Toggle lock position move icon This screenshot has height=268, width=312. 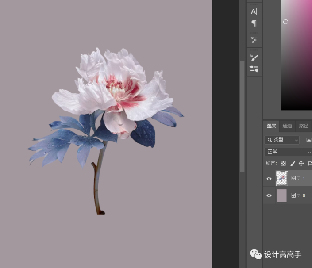click(301, 164)
